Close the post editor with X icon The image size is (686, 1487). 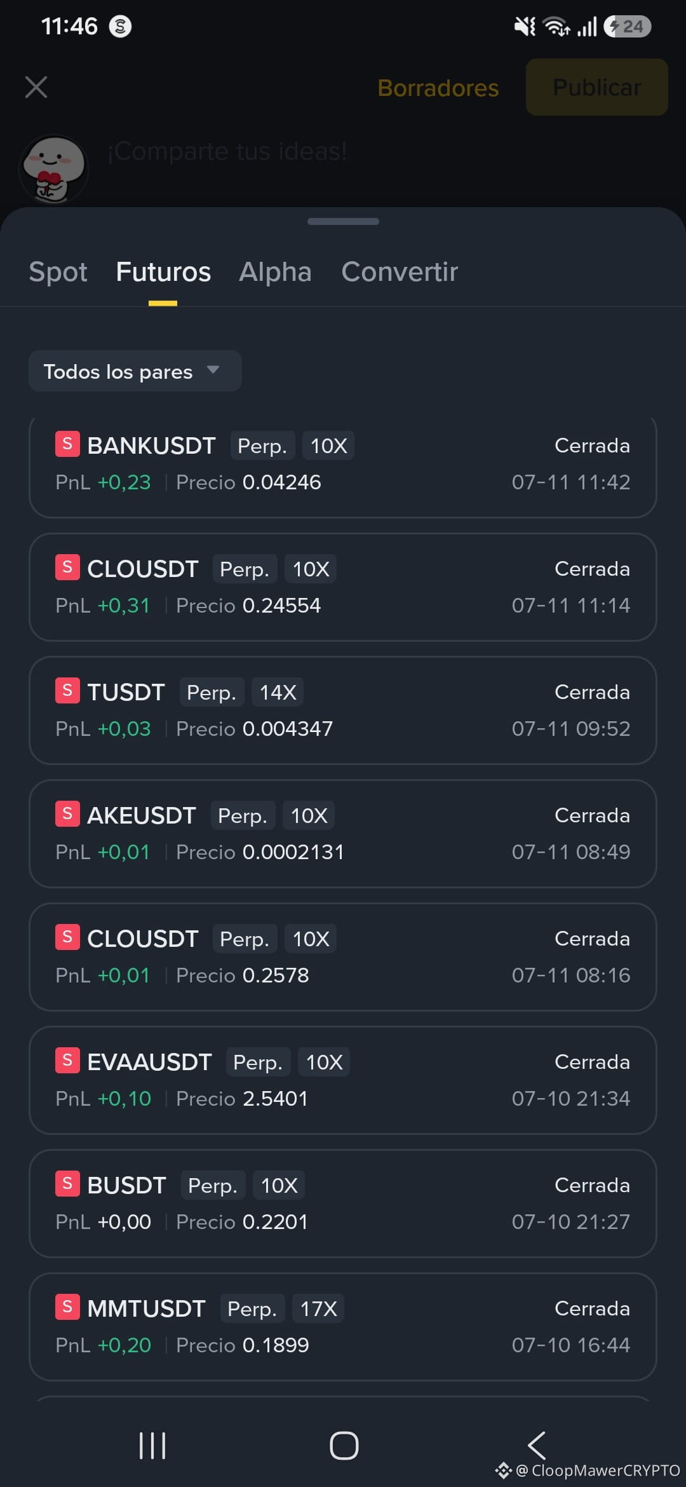point(36,87)
